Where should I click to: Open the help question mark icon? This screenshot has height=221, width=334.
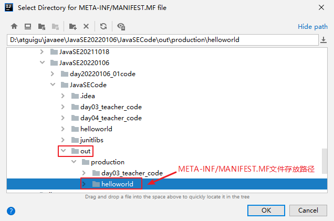click(11, 211)
